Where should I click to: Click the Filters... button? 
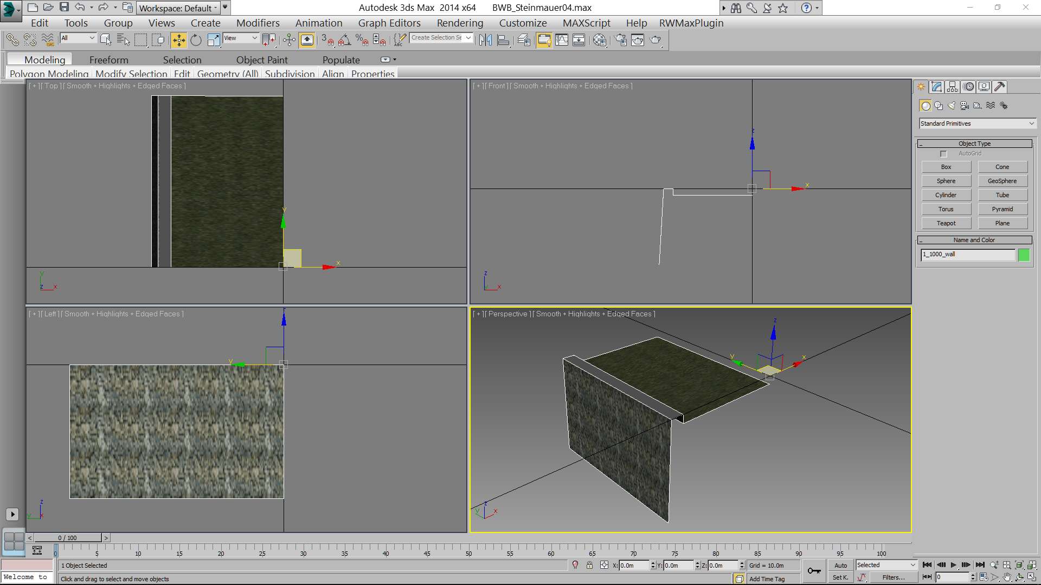pyautogui.click(x=893, y=577)
